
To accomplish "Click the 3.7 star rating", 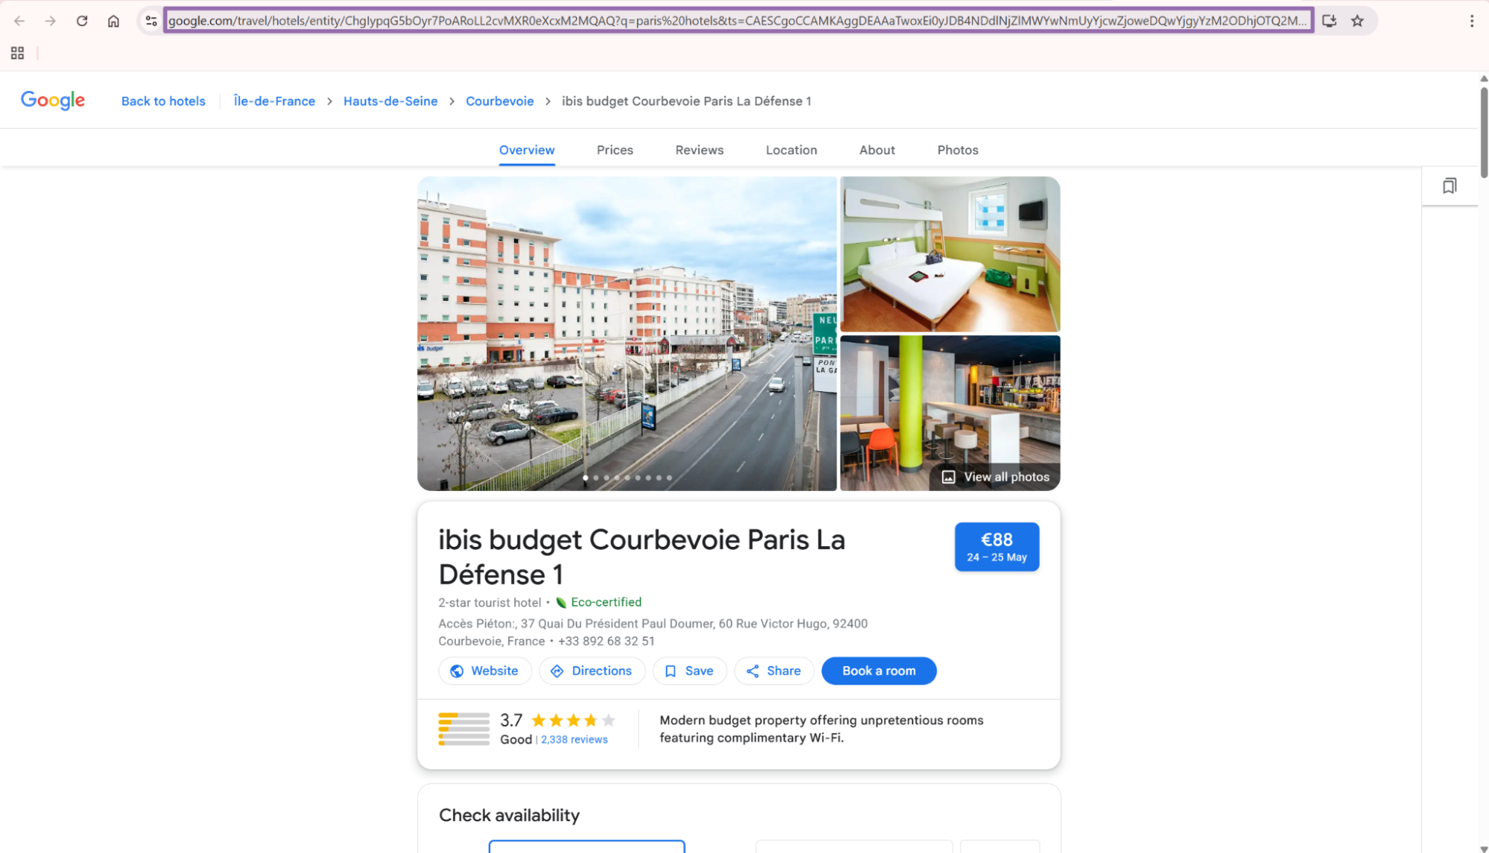I will (x=558, y=720).
